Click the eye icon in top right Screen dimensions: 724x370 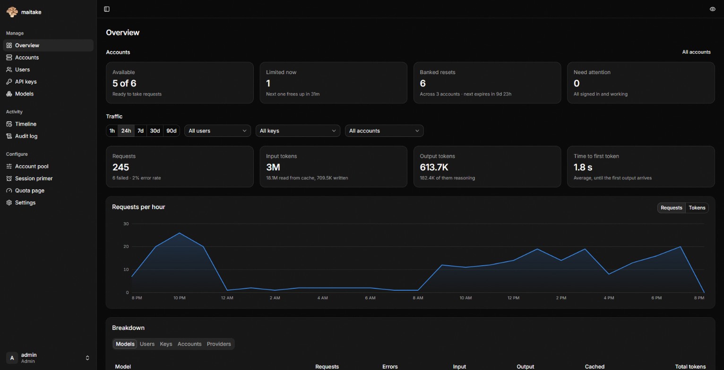(712, 9)
